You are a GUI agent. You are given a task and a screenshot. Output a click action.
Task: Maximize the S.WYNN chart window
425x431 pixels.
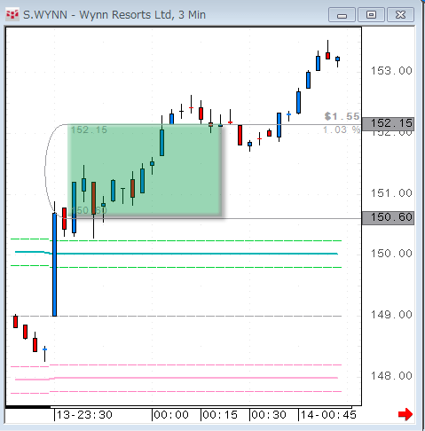point(371,15)
